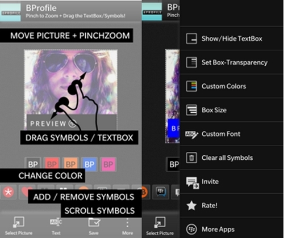Tap Clear all Symbols trash icon
Viewport: 284px width, 238px height.
[191, 158]
